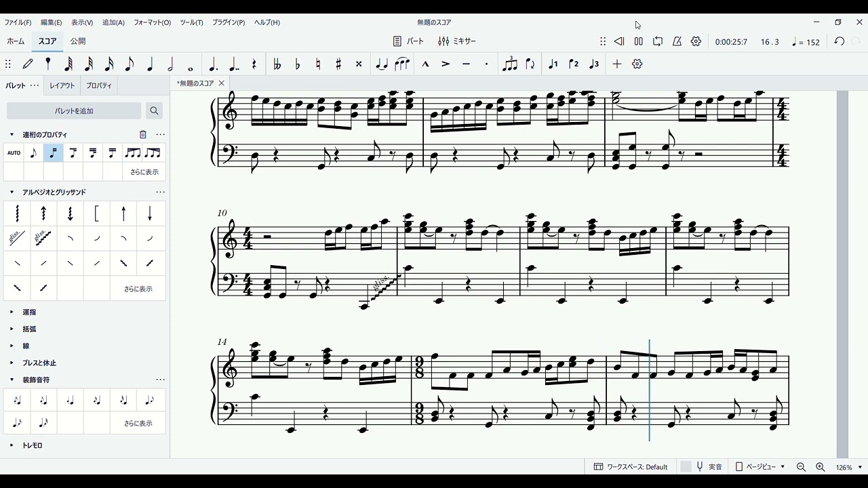
Task: Open the フォーマット(O) menu
Action: pos(152,22)
